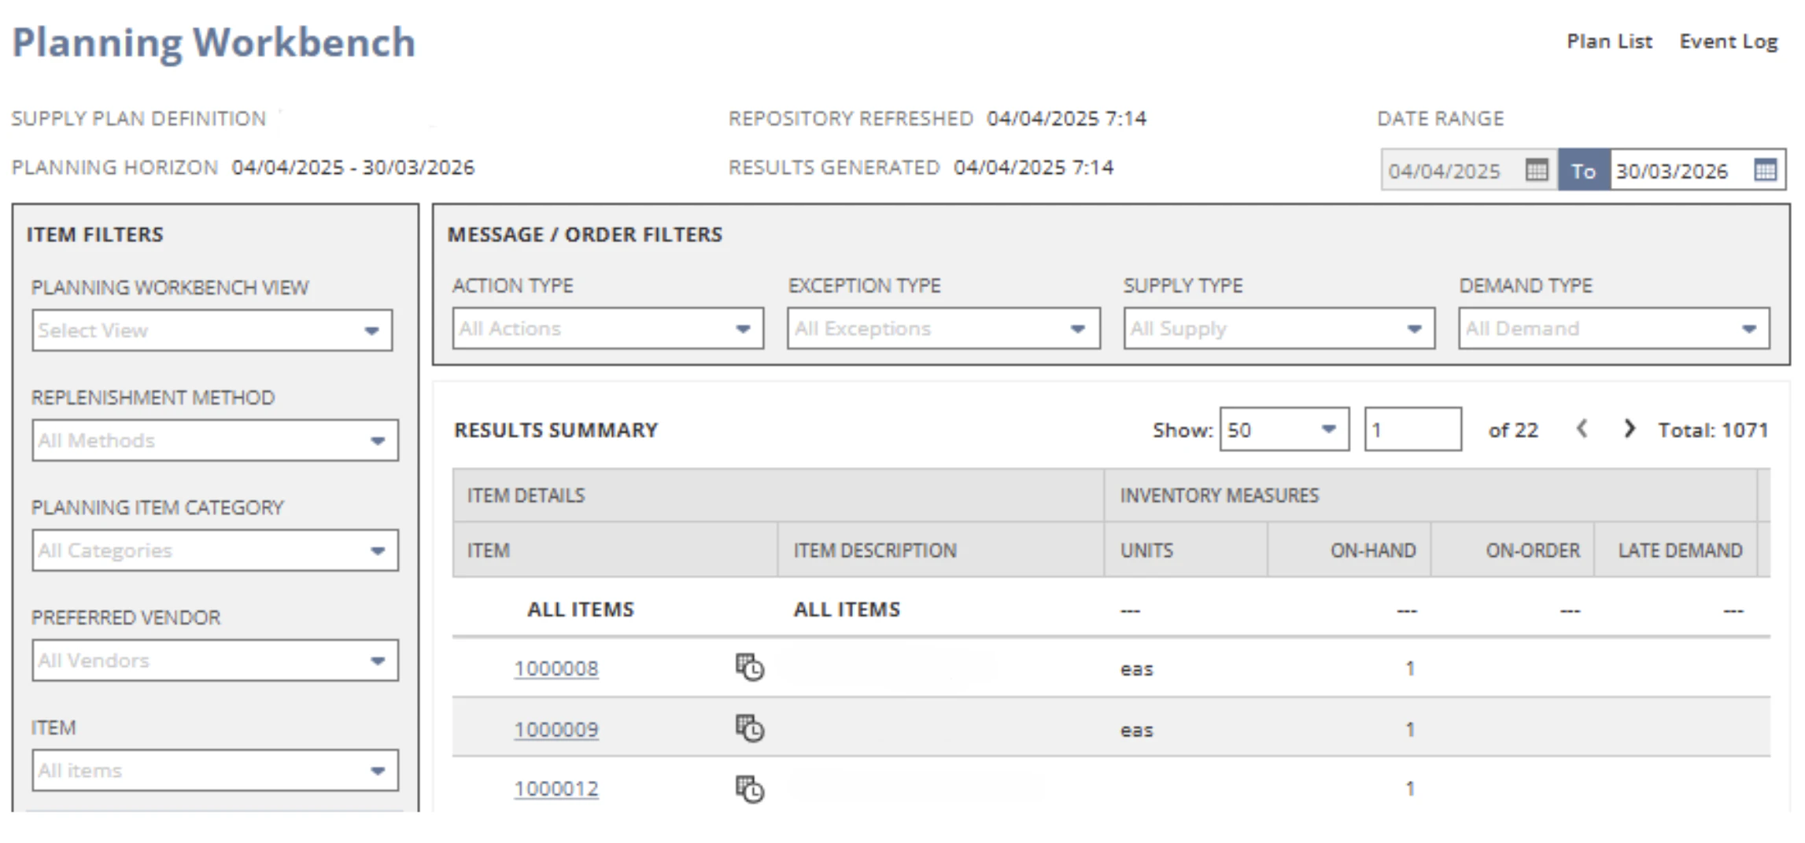The width and height of the screenshot is (1805, 843).
Task: Click the ITEM column header
Action: tap(615, 550)
